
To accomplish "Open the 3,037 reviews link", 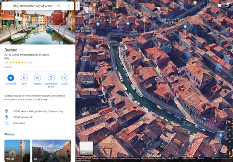I will coord(28,63).
